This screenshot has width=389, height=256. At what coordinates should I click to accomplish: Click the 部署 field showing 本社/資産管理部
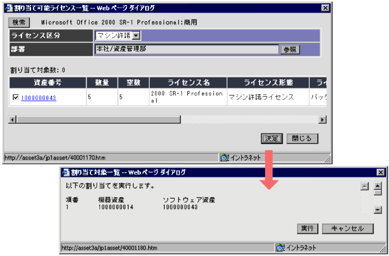pyautogui.click(x=187, y=49)
